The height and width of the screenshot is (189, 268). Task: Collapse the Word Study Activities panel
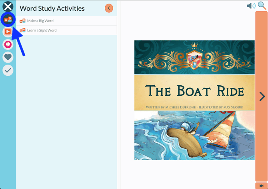point(109,8)
